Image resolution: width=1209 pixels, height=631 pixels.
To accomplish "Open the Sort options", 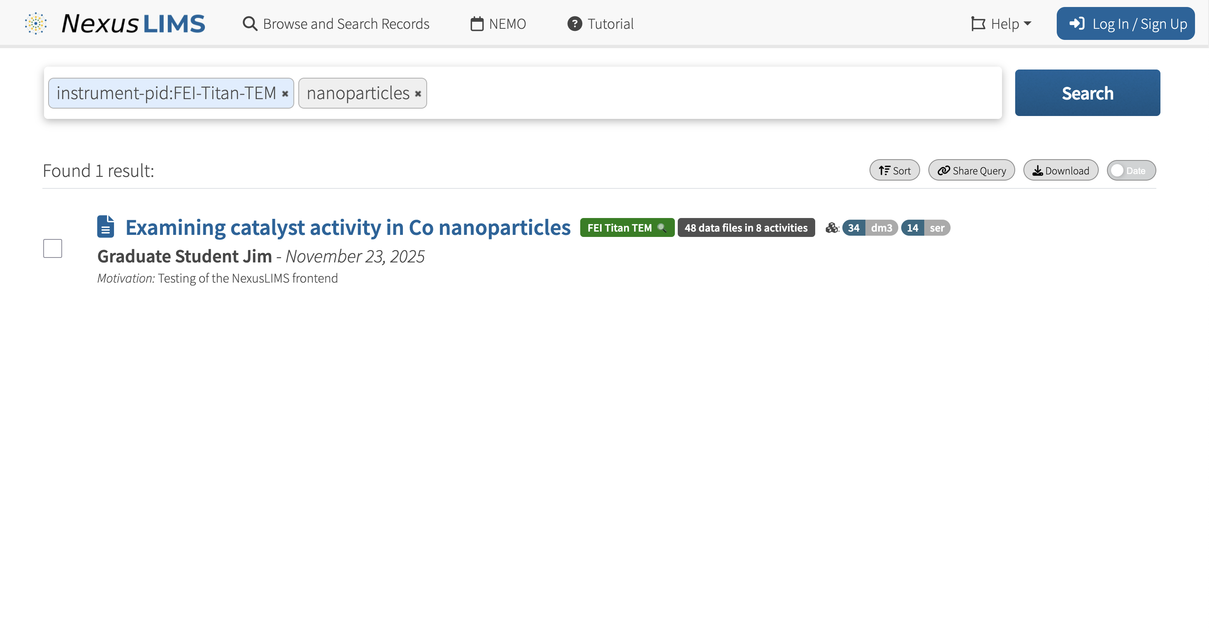I will pyautogui.click(x=894, y=171).
